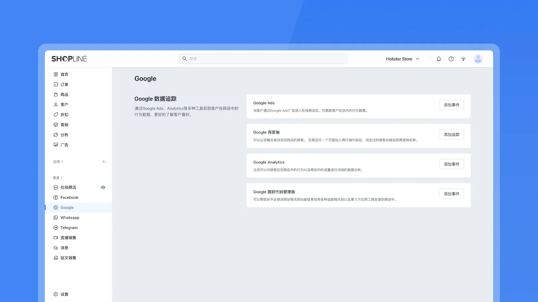538x302 pixels.
Task: Select Whatsapp in the sidebar
Action: click(x=70, y=218)
